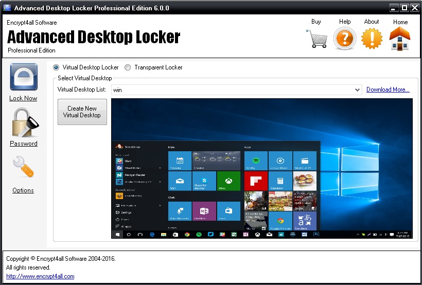This screenshot has height=285, width=422.
Task: Click the Lock Now text label
Action: click(23, 98)
